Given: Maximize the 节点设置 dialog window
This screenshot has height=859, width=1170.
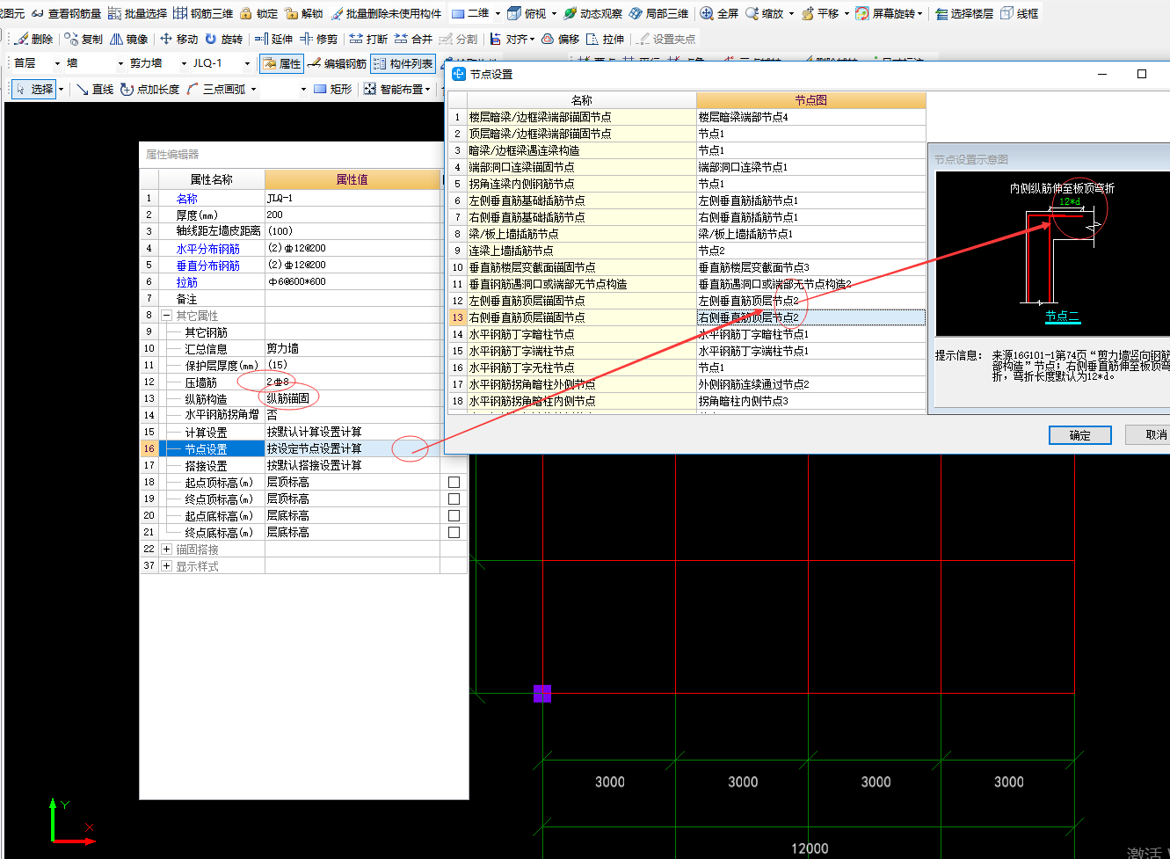Looking at the screenshot, I should click(1142, 74).
